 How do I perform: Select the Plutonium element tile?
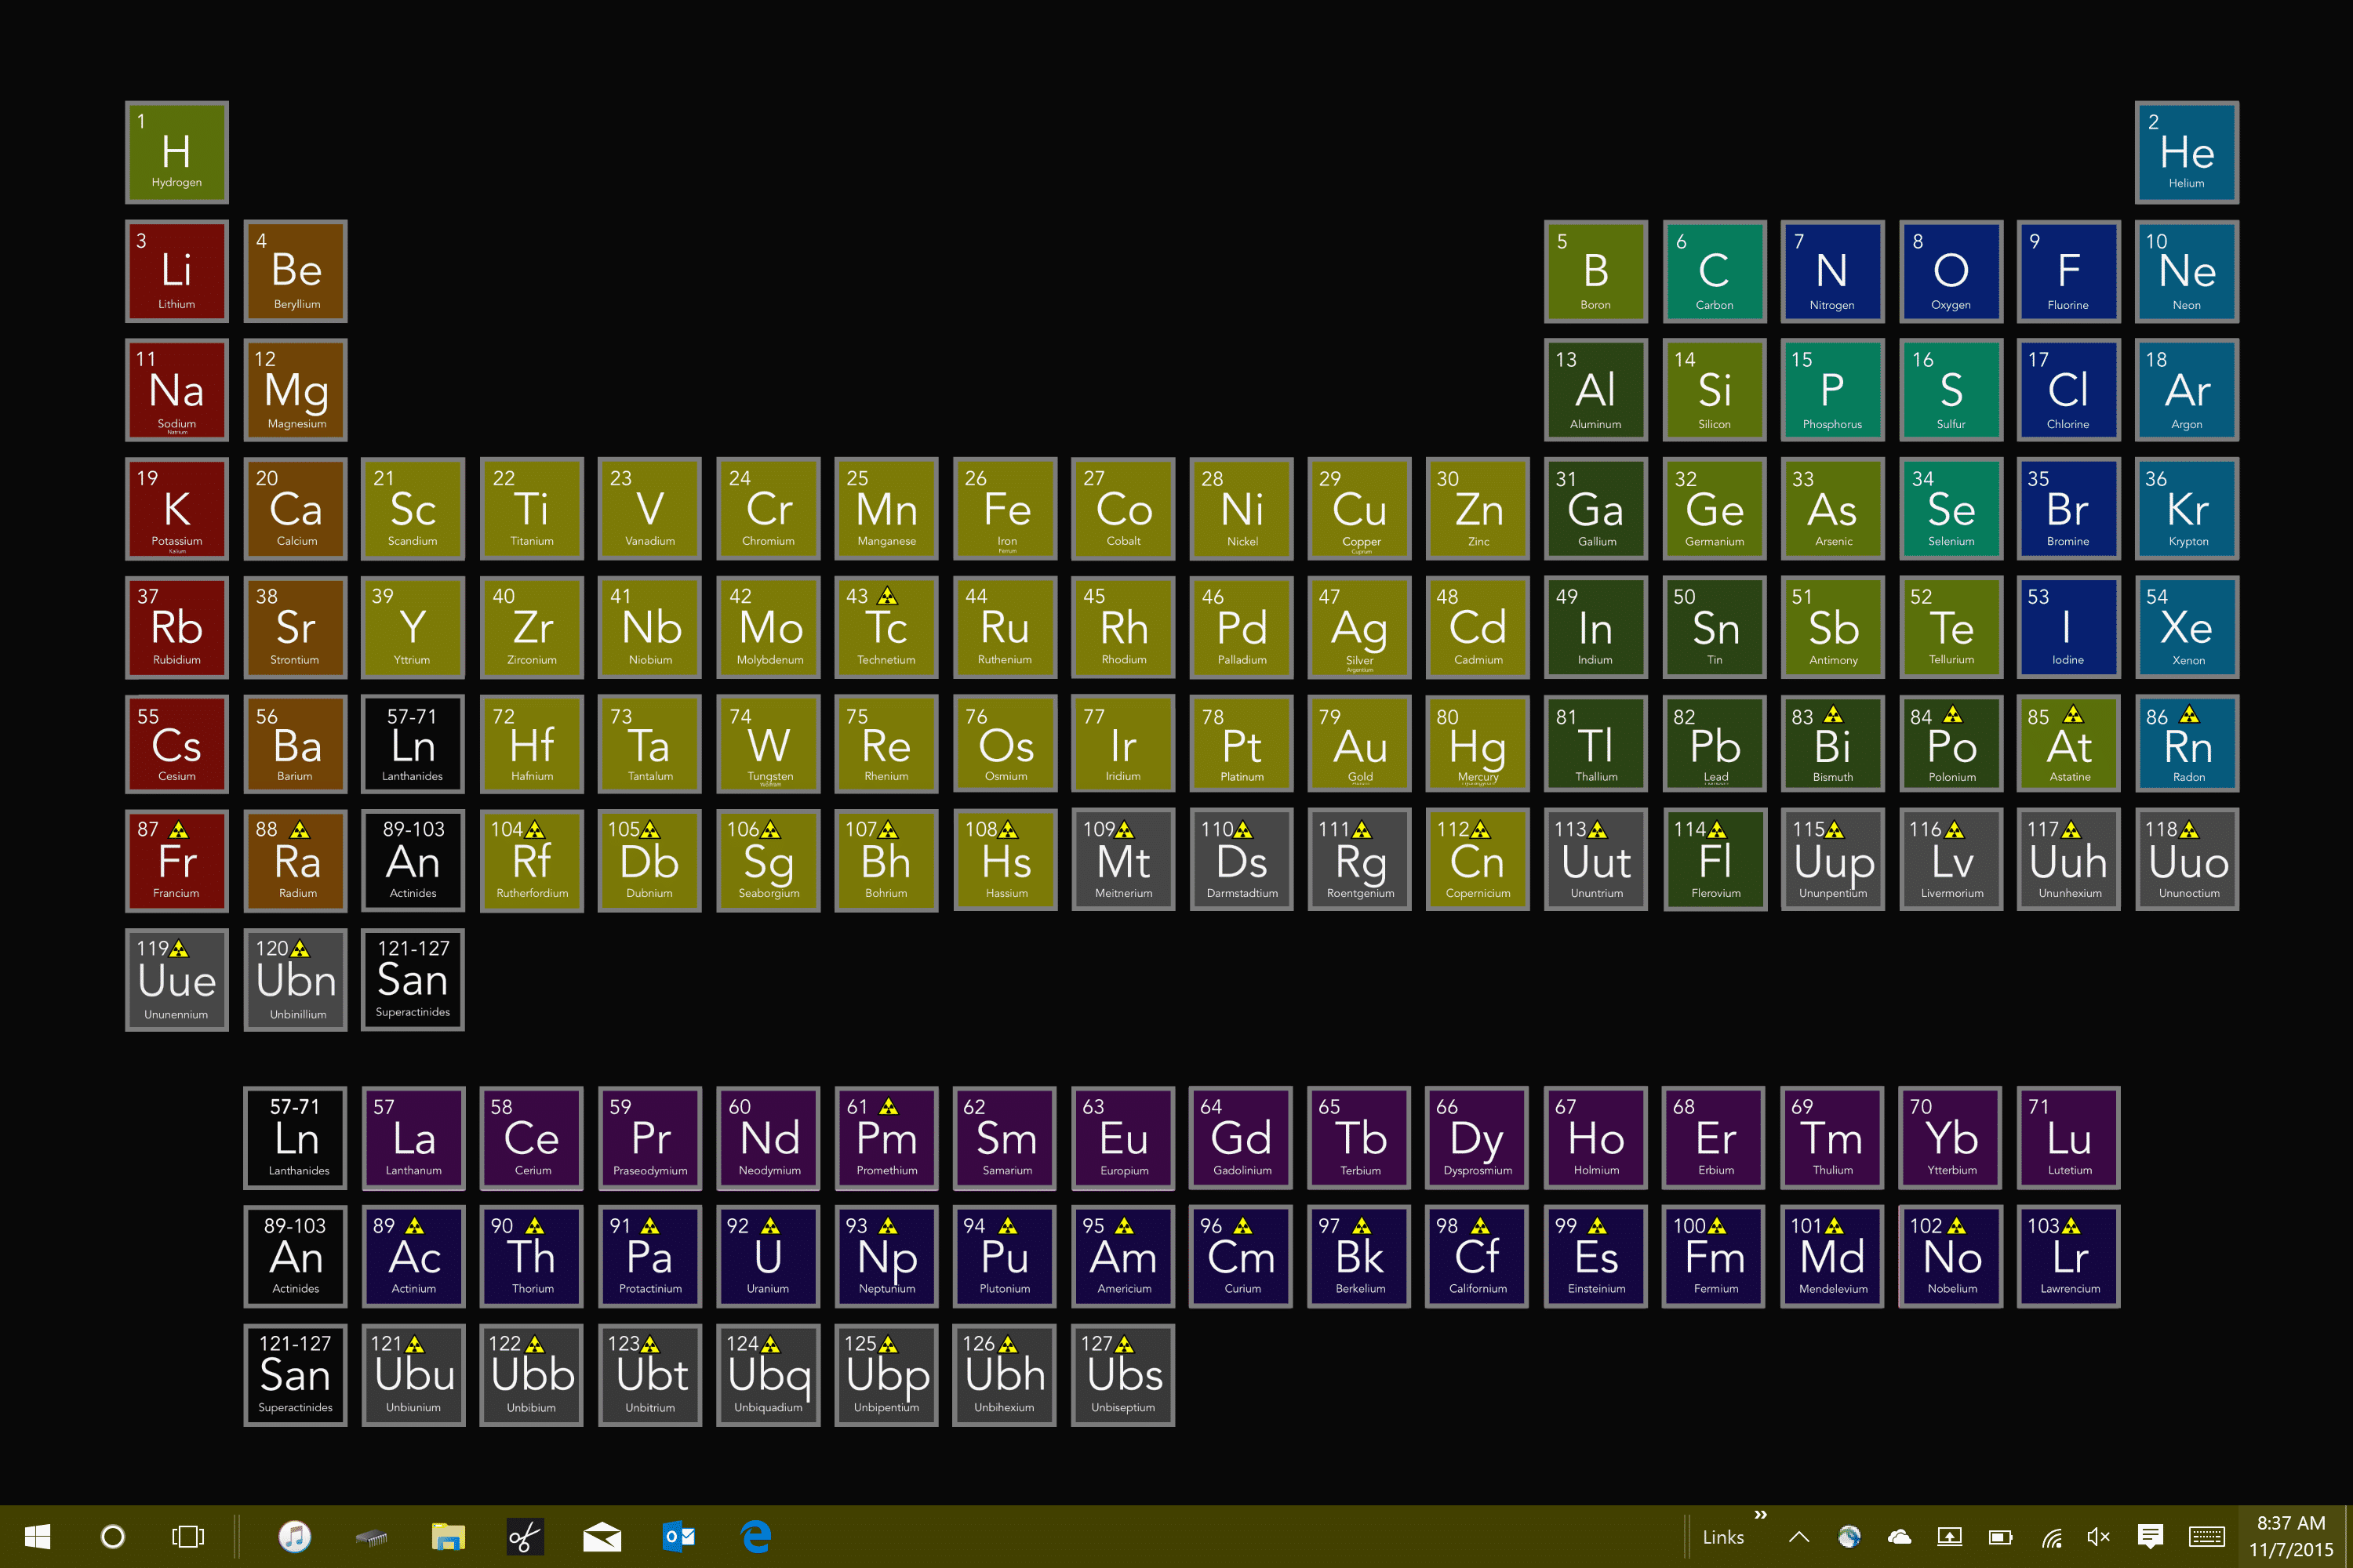1006,1256
